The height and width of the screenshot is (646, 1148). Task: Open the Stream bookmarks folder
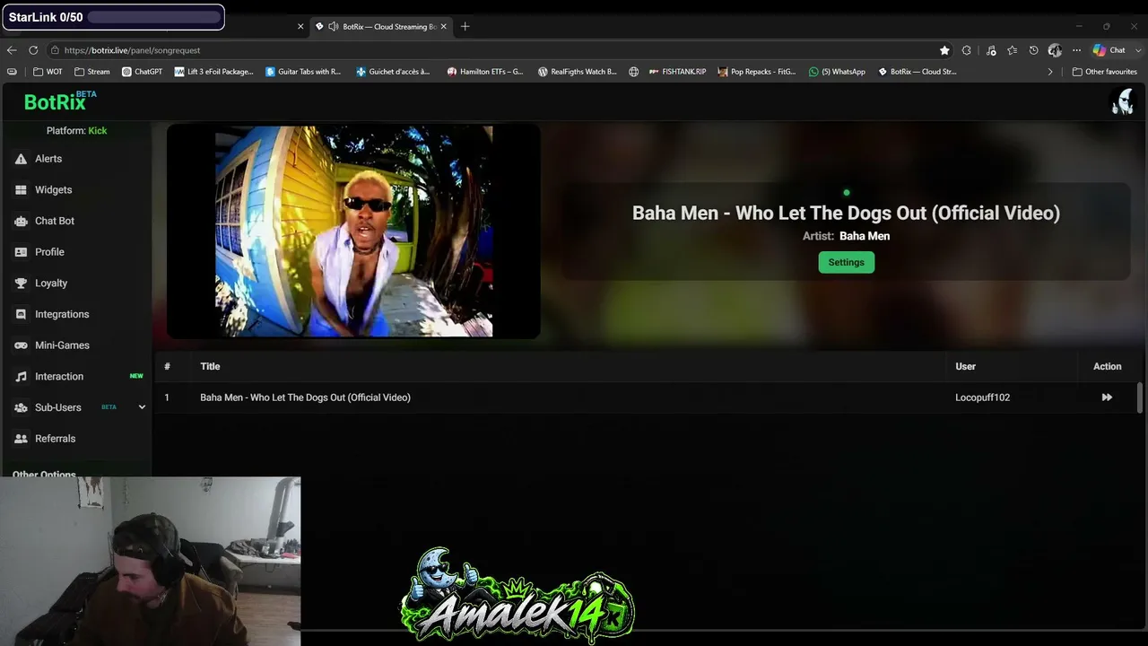92,72
